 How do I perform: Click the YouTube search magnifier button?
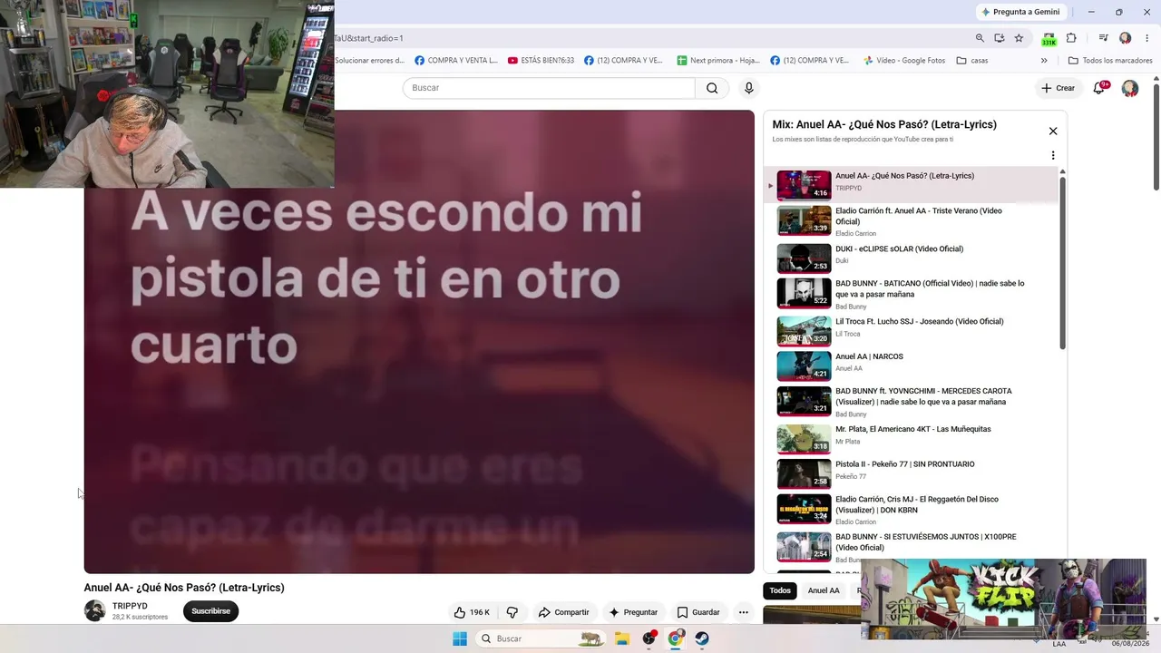click(x=712, y=88)
